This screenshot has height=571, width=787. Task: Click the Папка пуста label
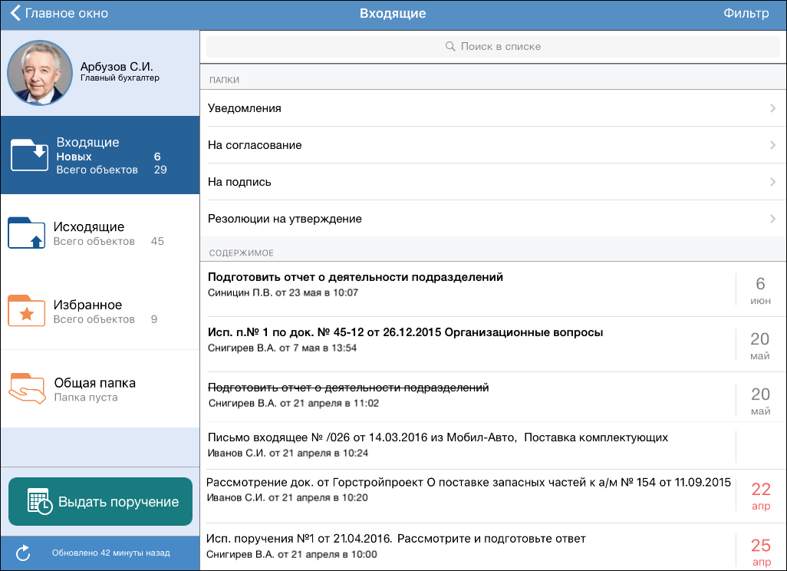point(86,398)
